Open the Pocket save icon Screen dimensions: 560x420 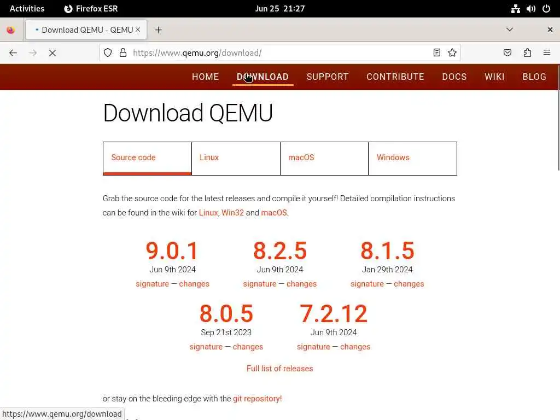tap(507, 53)
